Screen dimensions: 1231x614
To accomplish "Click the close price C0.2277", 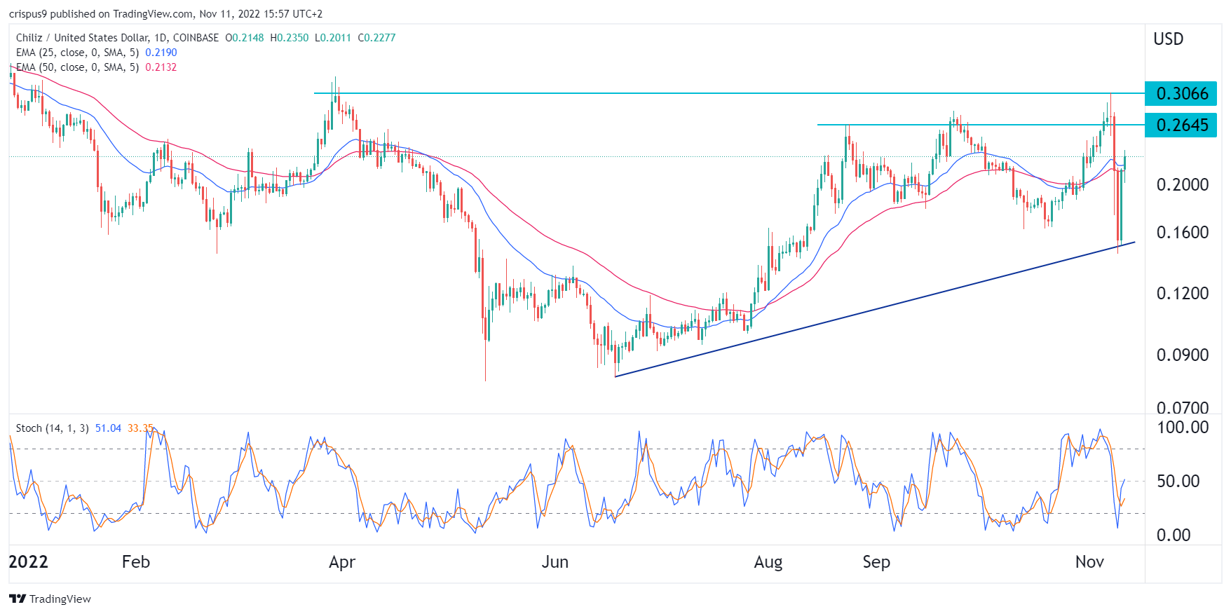I will [x=376, y=38].
